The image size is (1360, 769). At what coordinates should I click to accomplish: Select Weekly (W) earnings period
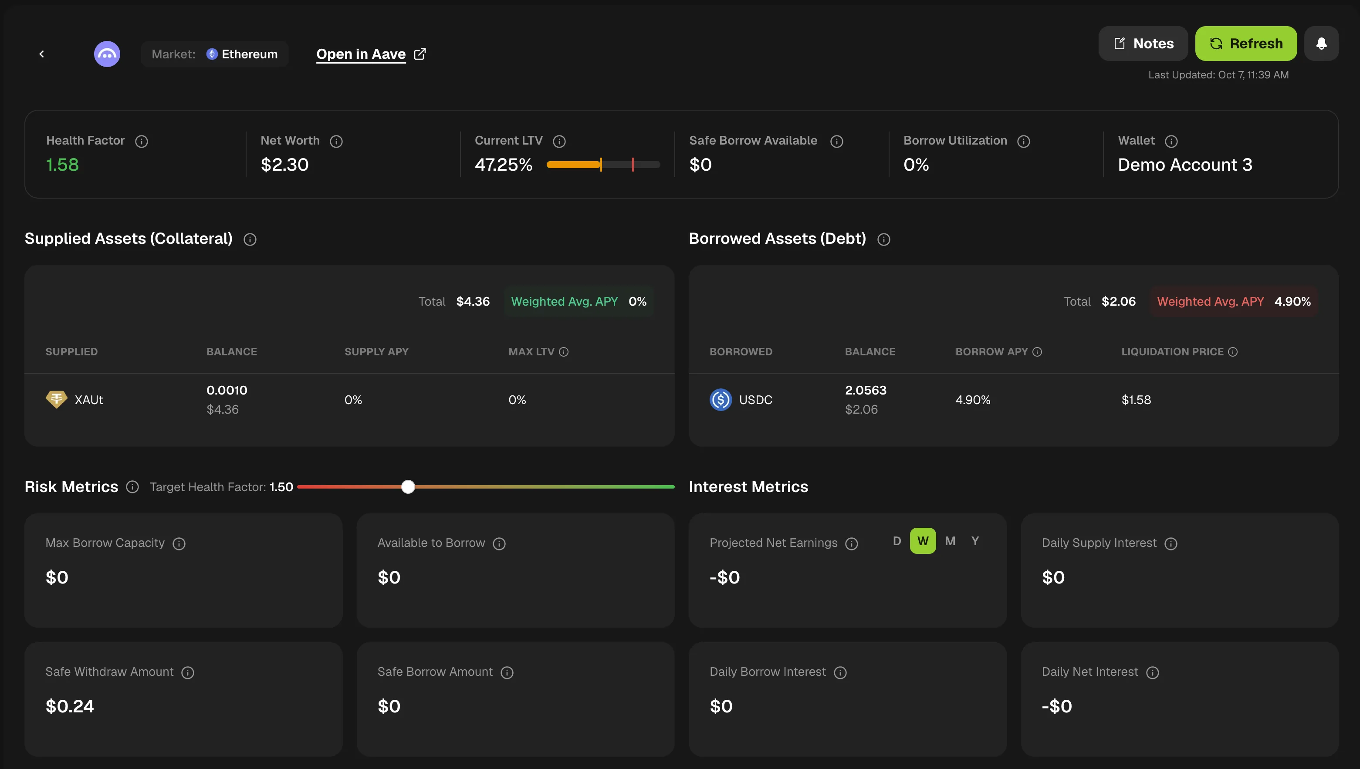923,541
